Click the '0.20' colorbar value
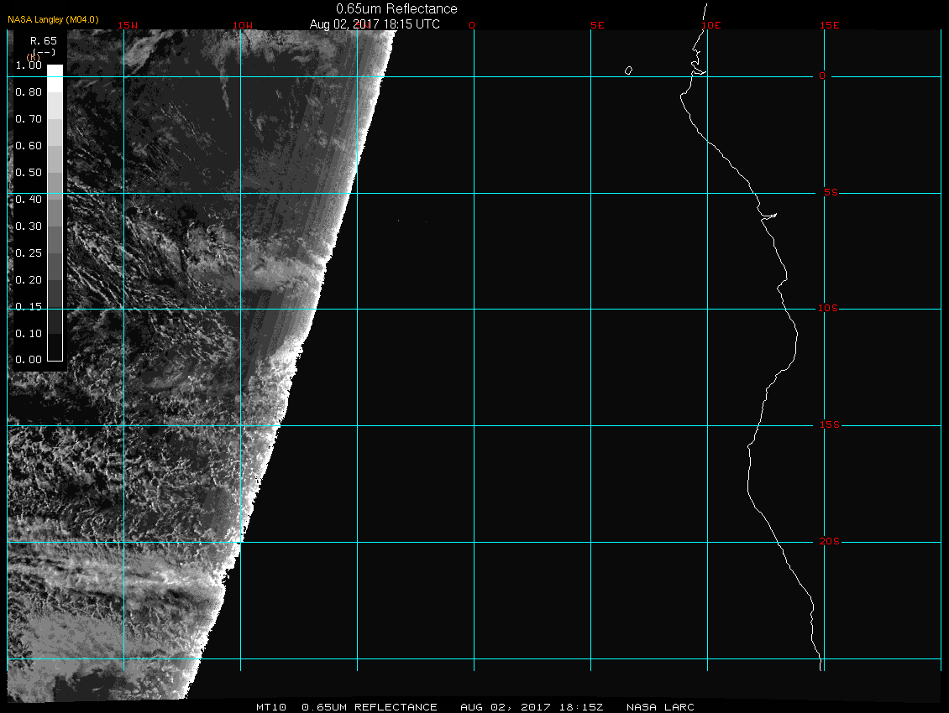 click(x=29, y=280)
